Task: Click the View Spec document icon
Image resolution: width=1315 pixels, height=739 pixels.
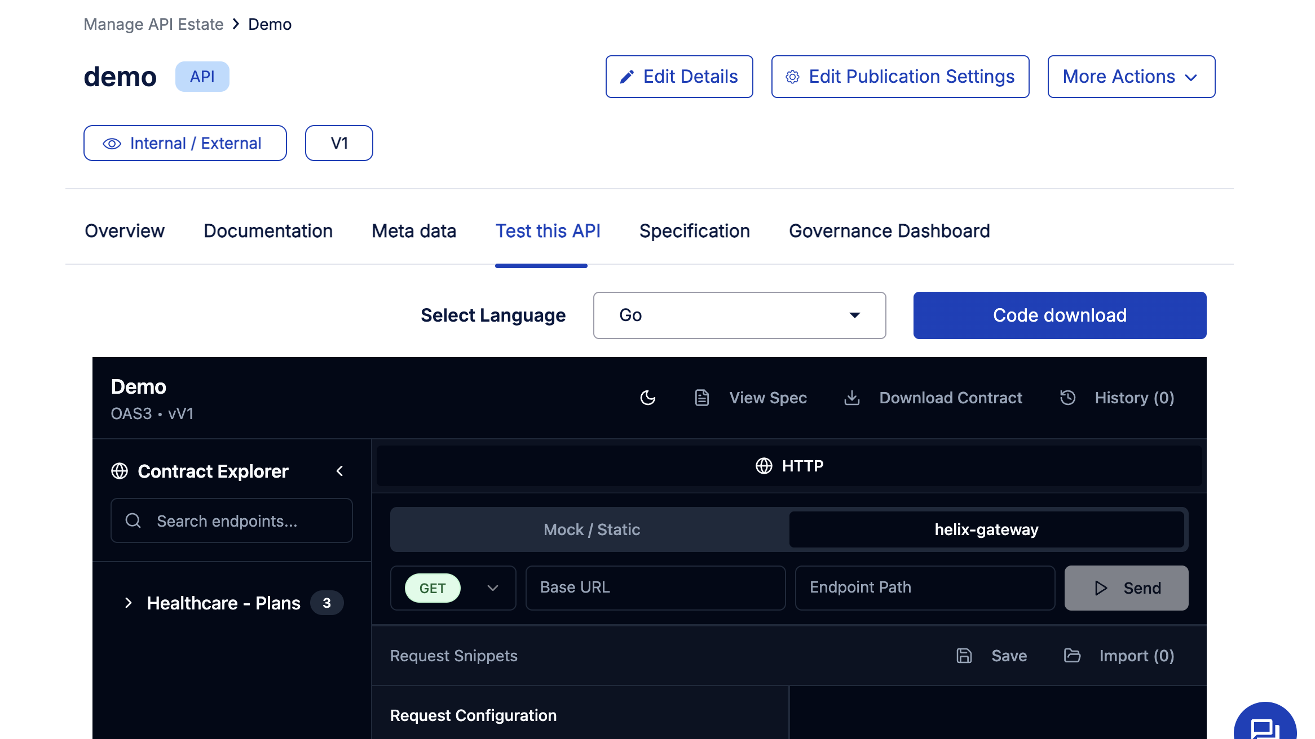Action: pos(701,398)
